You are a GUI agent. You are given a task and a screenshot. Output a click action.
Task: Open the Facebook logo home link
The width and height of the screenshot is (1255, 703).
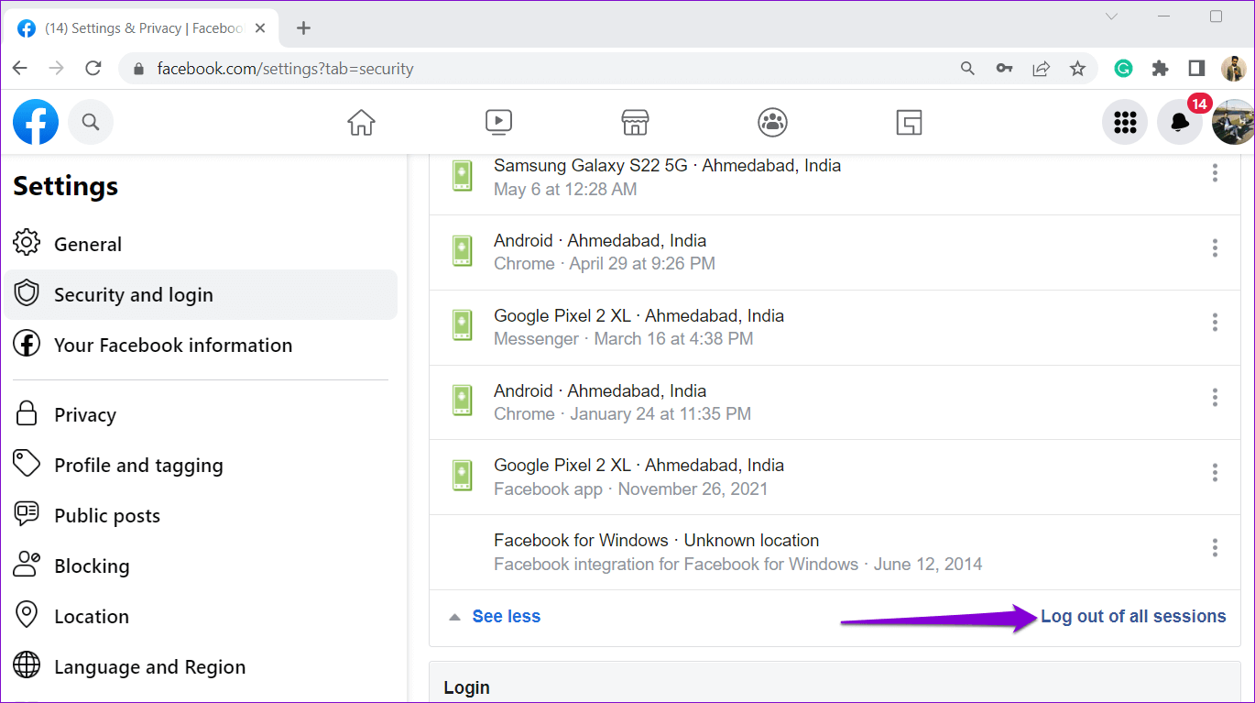(x=36, y=122)
